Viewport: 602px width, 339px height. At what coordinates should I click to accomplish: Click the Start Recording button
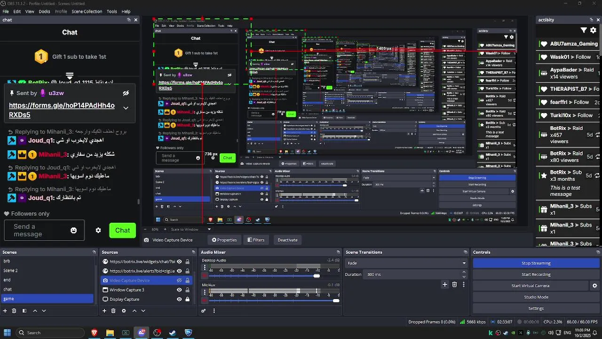[x=536, y=274]
